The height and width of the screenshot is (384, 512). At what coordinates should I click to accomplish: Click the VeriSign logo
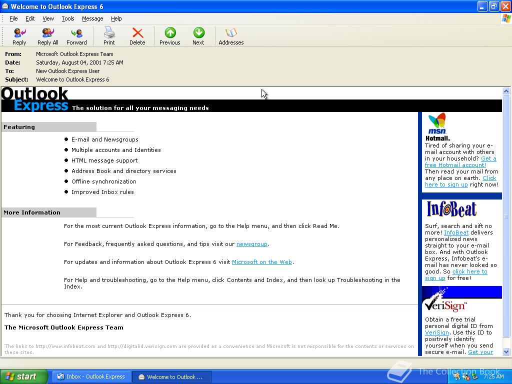pyautogui.click(x=445, y=302)
